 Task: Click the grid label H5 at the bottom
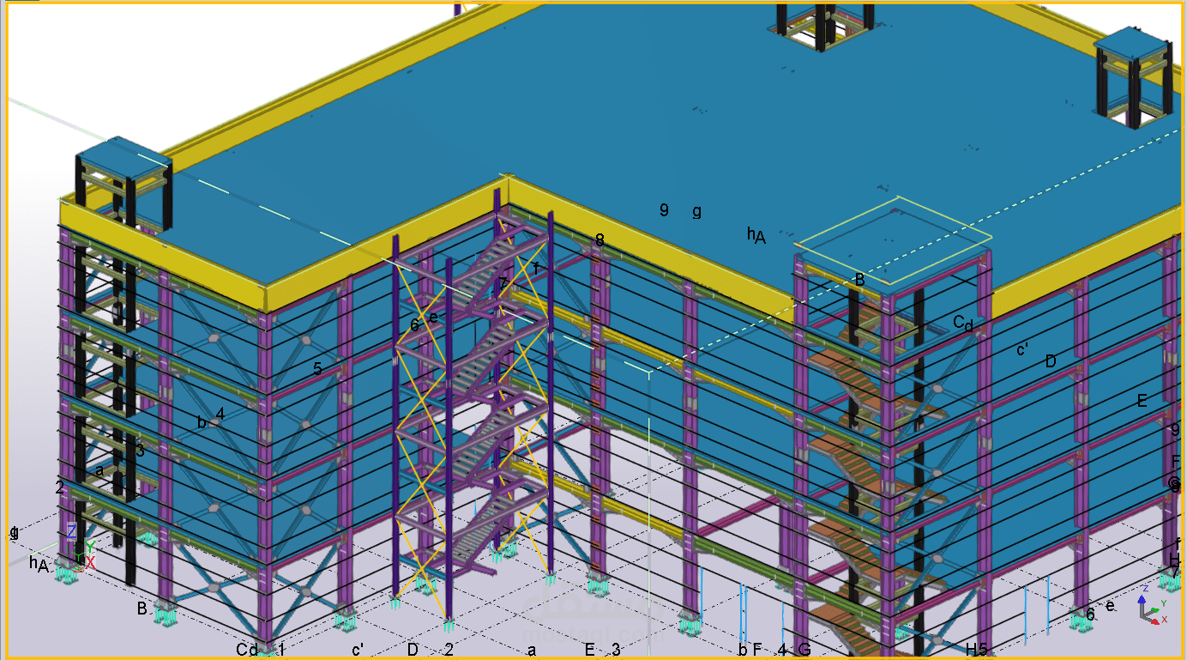coord(977,650)
